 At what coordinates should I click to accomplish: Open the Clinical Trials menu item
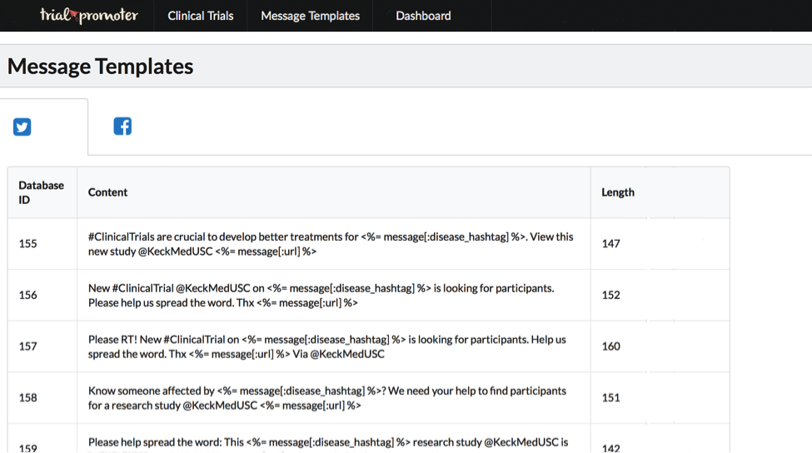[201, 16]
